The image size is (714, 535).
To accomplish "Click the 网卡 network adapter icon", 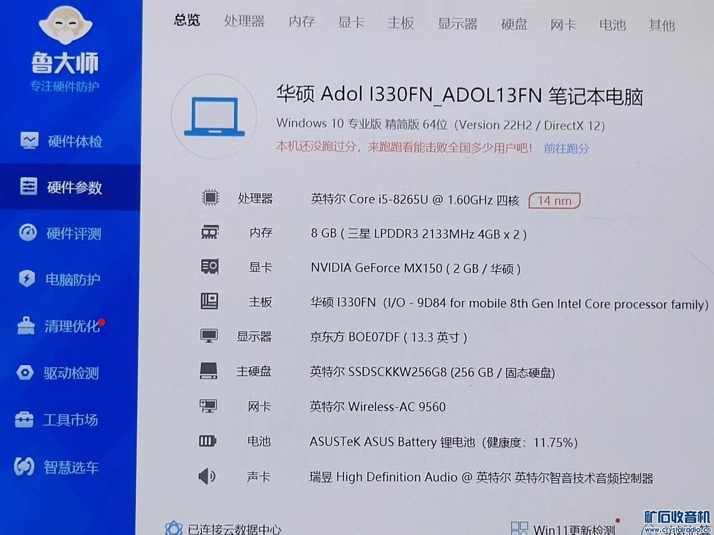I will (208, 406).
